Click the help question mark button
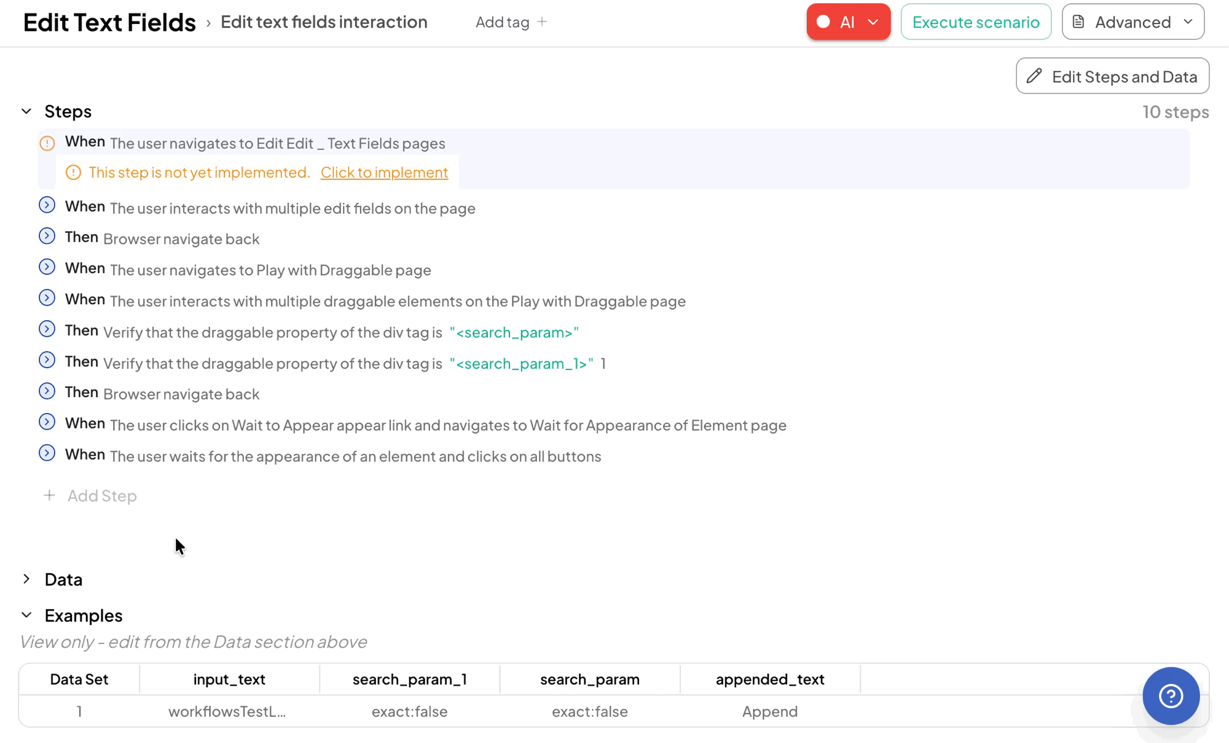This screenshot has width=1229, height=743. pyautogui.click(x=1171, y=696)
